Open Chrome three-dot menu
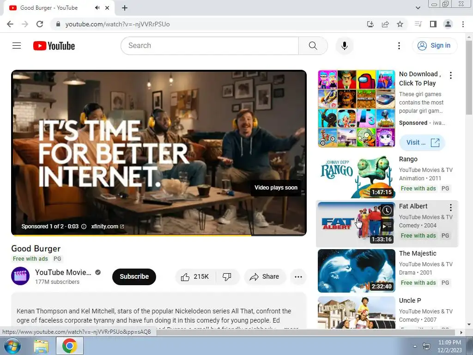The image size is (473, 355). tap(463, 24)
